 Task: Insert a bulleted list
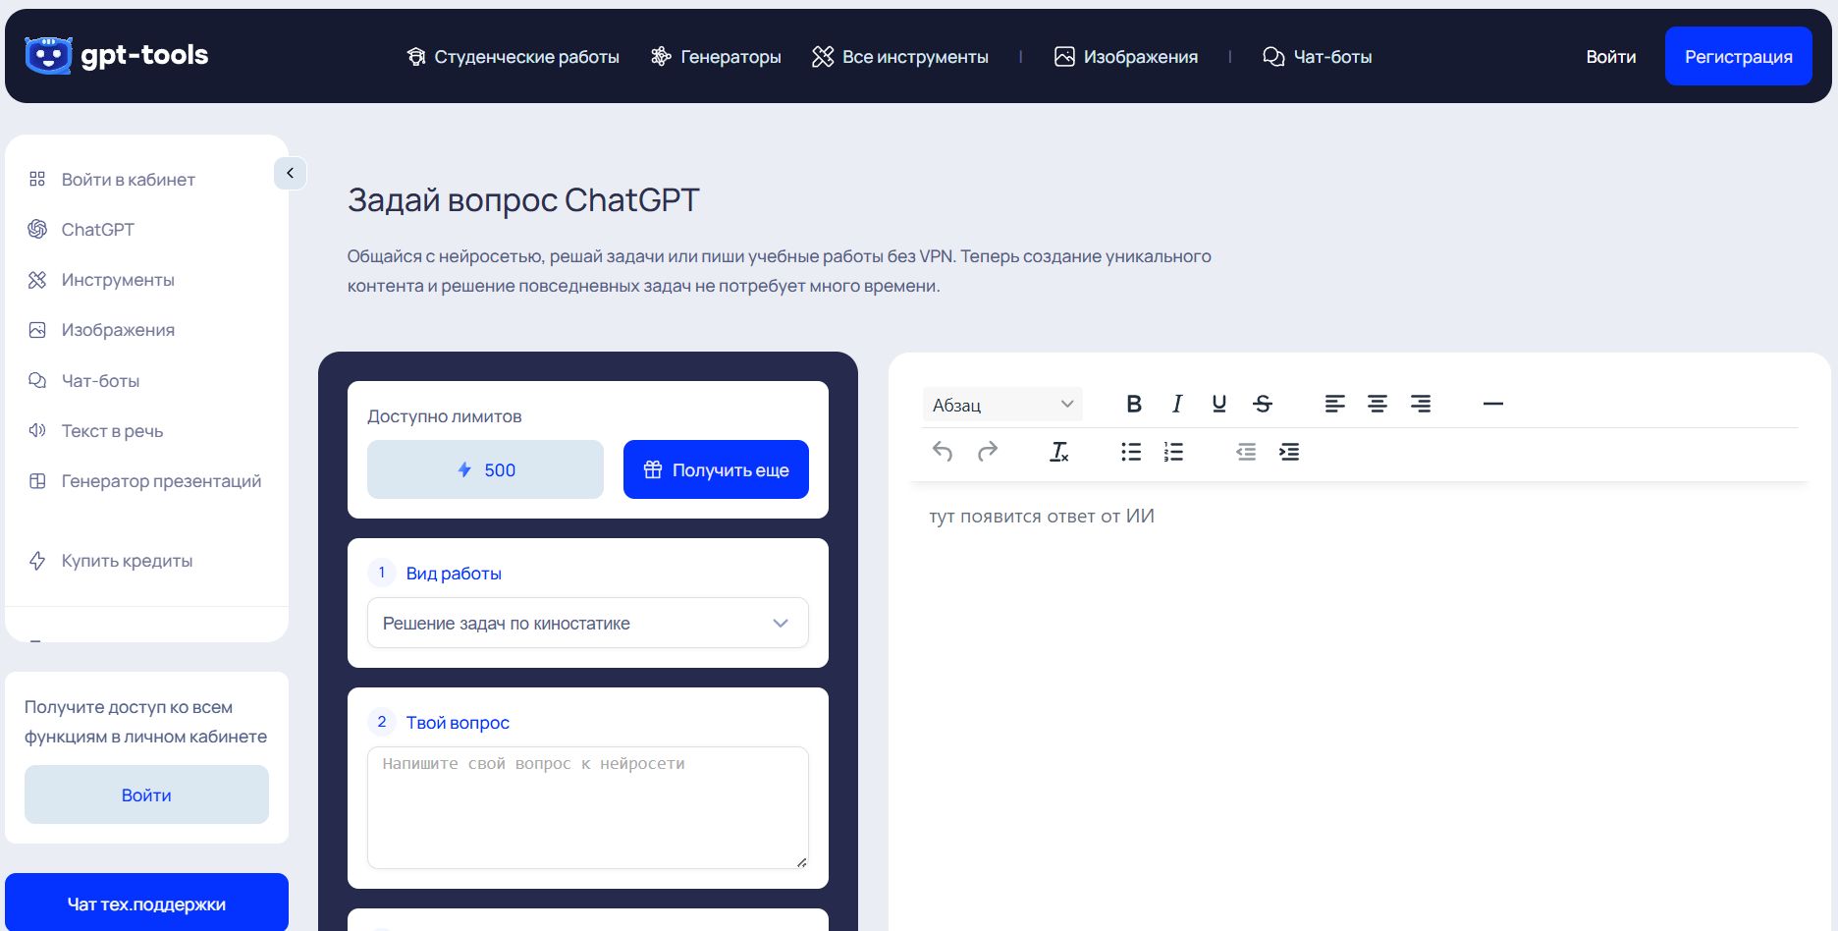point(1130,452)
